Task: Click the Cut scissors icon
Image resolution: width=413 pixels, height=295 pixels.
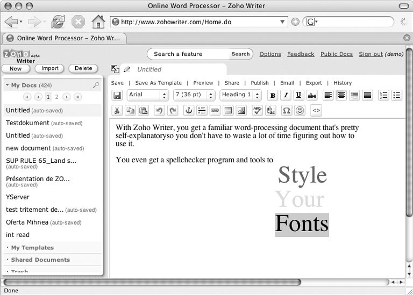Action: (x=117, y=110)
